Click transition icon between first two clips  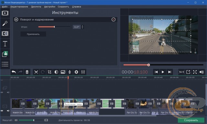tap(23, 104)
